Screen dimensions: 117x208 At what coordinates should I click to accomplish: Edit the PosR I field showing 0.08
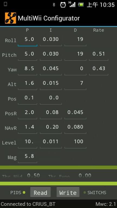tap(51, 114)
